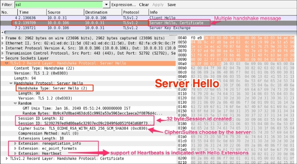Image resolution: width=297 pixels, height=164 pixels.
Task: Select the Length: 90 field
Action: 29,94
